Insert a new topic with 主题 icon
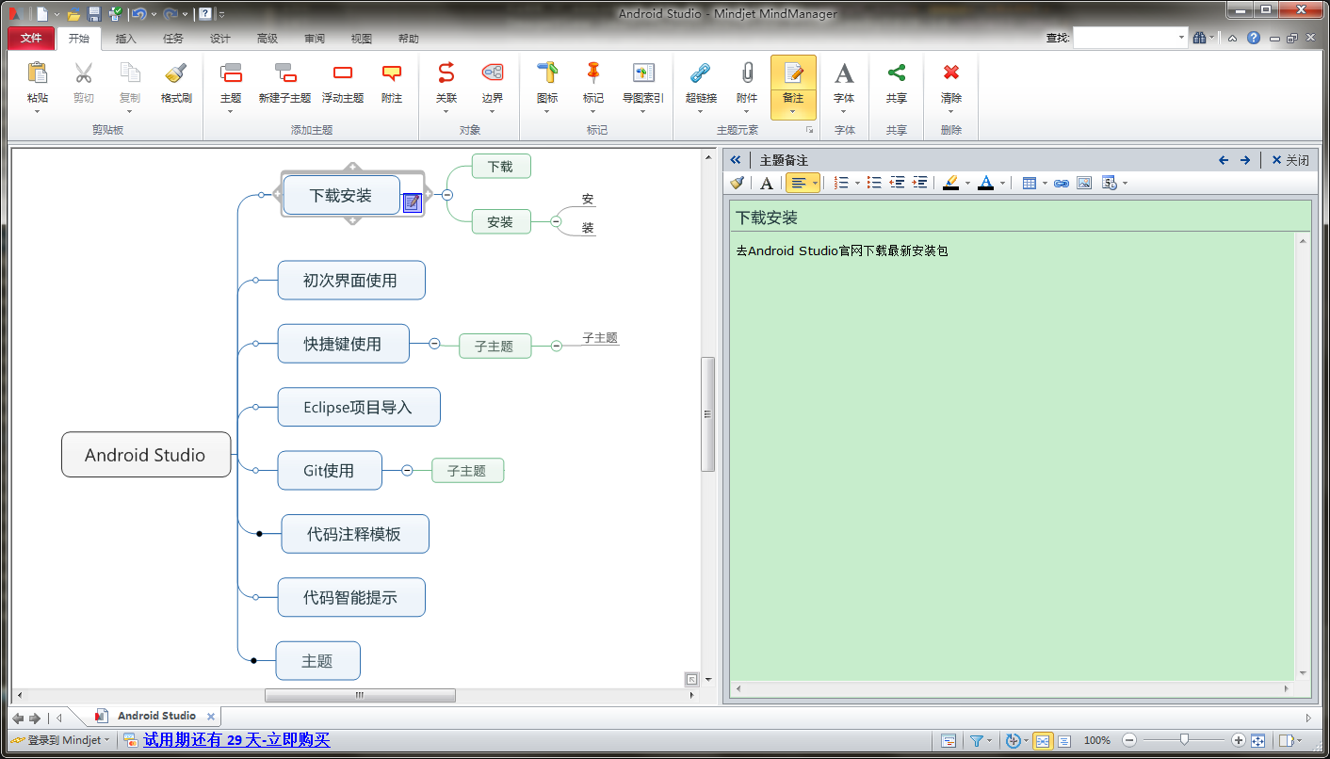The image size is (1330, 759). coord(231,73)
